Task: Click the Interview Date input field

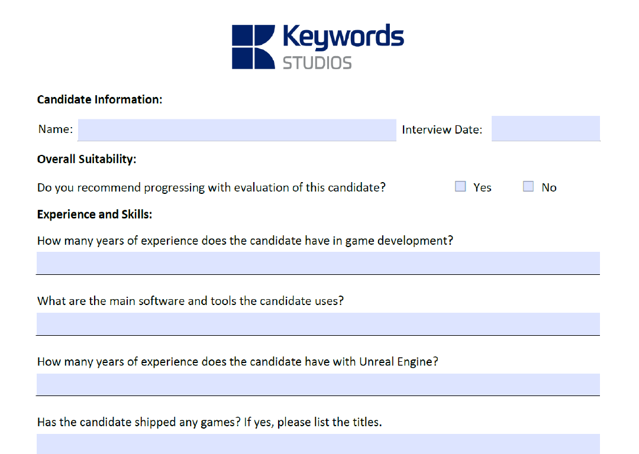Action: [546, 129]
